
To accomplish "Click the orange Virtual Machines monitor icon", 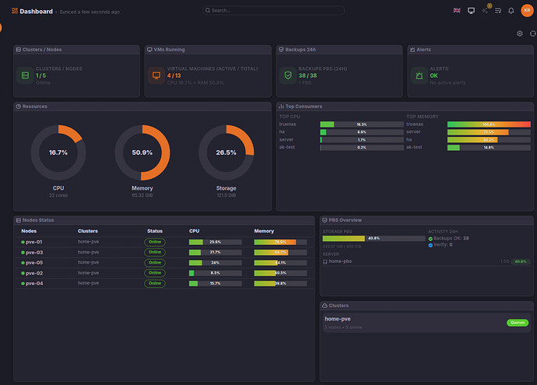I will (156, 75).
